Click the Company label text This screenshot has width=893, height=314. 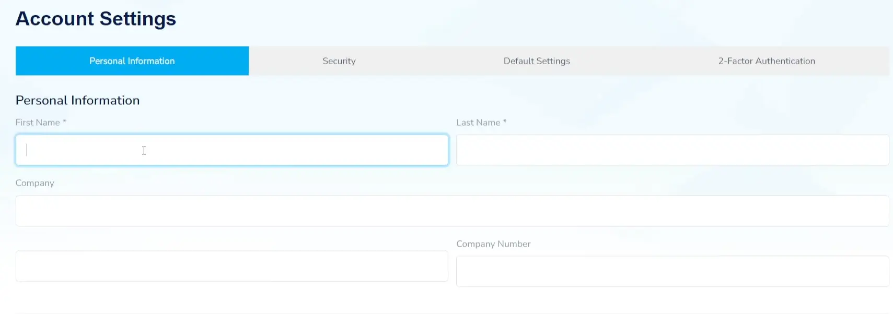pyautogui.click(x=35, y=183)
